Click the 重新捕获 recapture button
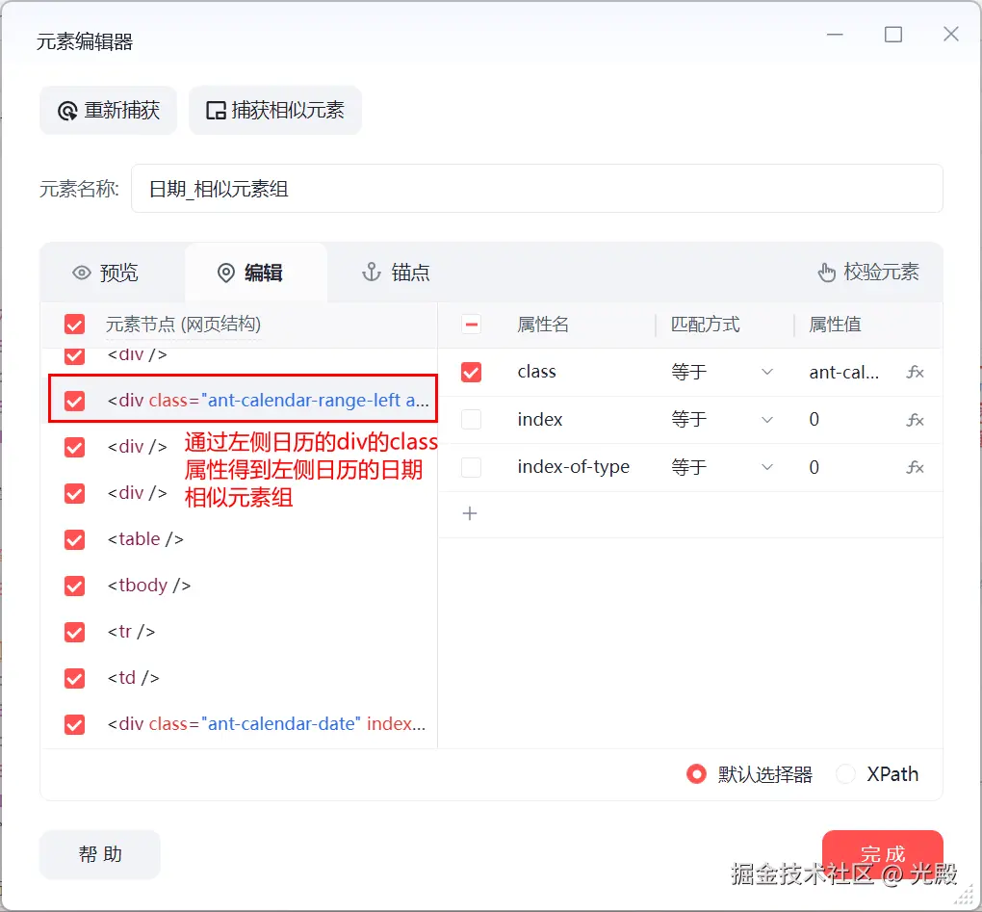Image resolution: width=982 pixels, height=912 pixels. pos(109,110)
